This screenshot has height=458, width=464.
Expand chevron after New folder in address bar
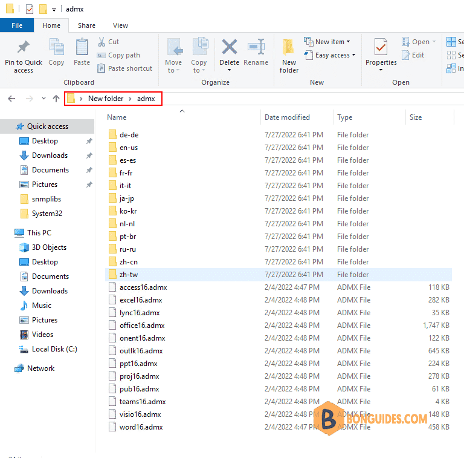[130, 99]
